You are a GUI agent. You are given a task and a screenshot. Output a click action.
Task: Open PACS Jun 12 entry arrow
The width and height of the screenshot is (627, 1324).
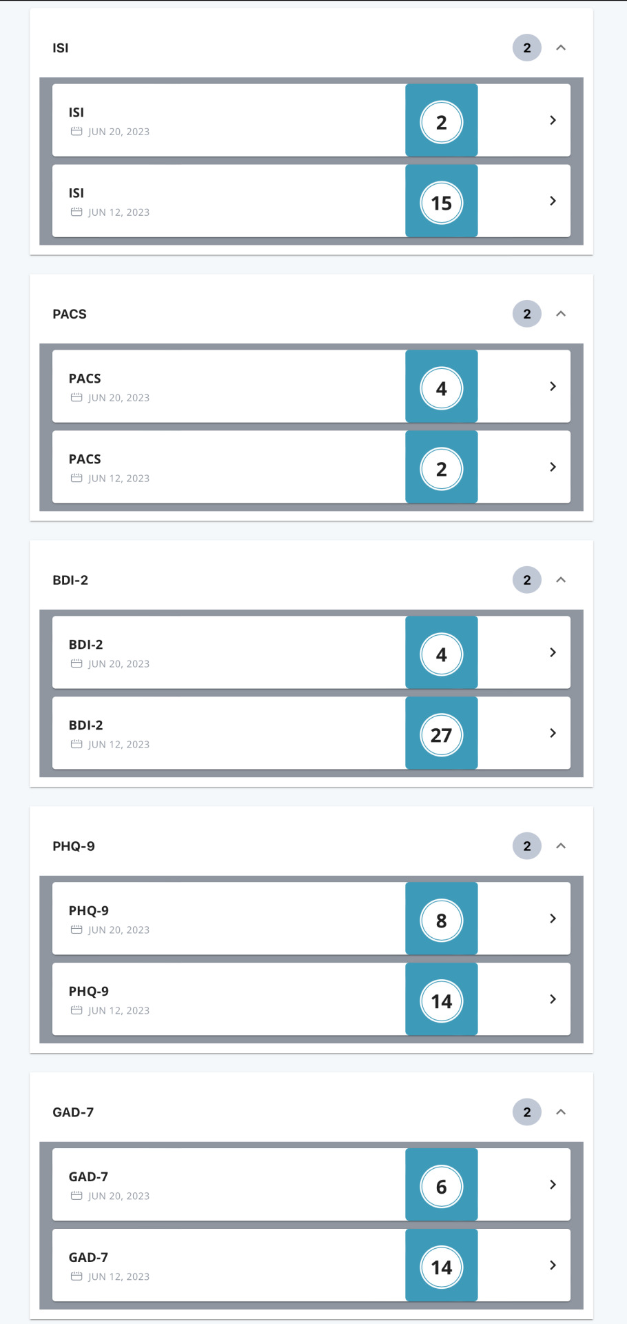tap(553, 467)
